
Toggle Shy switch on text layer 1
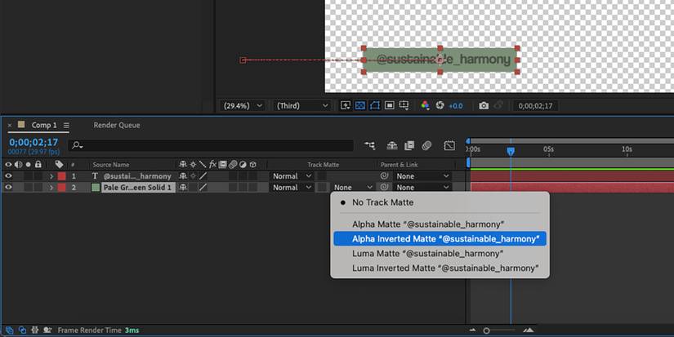coord(183,176)
